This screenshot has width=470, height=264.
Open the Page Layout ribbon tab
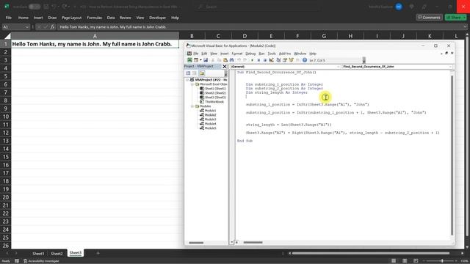pos(72,18)
